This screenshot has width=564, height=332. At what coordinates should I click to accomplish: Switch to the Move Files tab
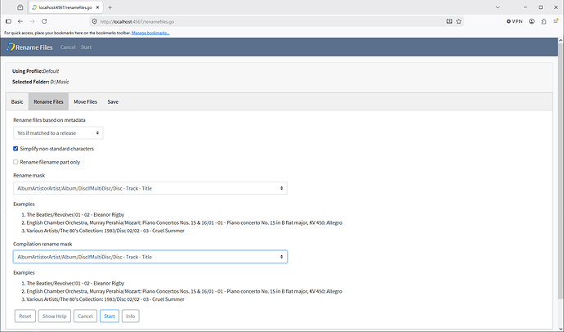point(85,101)
